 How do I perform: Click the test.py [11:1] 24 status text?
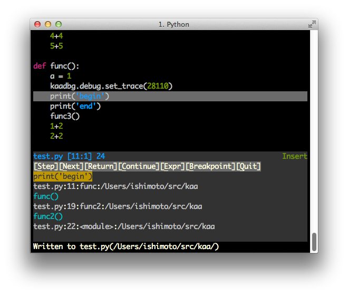[x=69, y=156]
